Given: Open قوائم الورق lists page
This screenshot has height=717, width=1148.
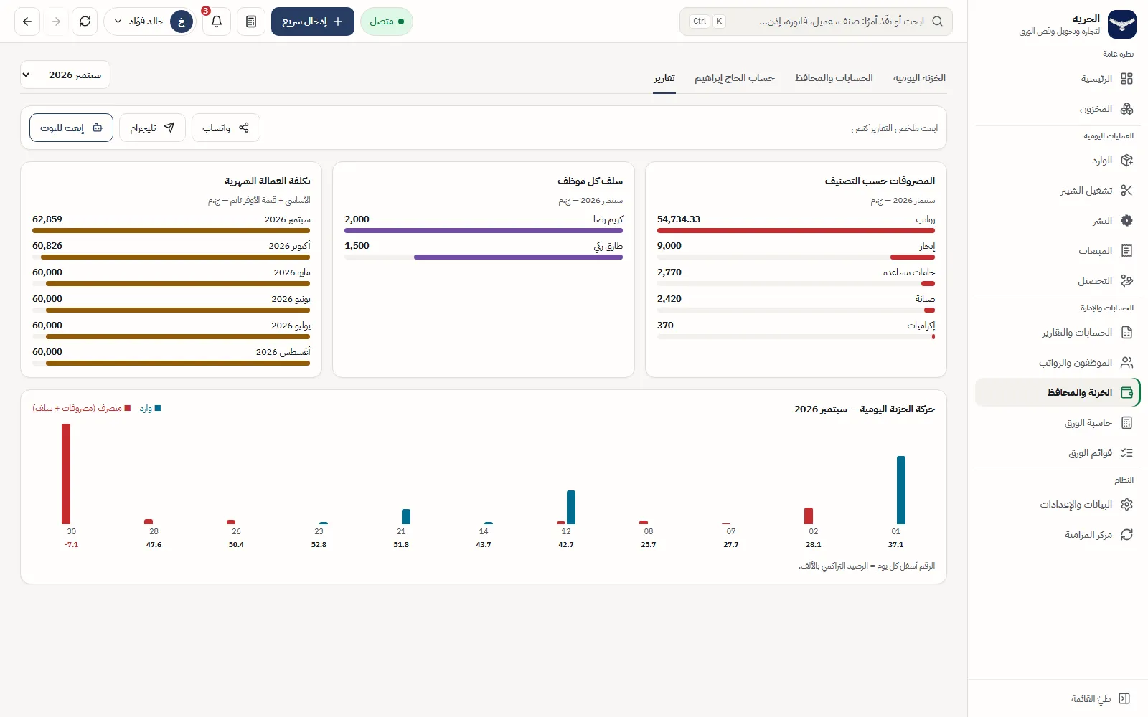Looking at the screenshot, I should pos(1058,453).
